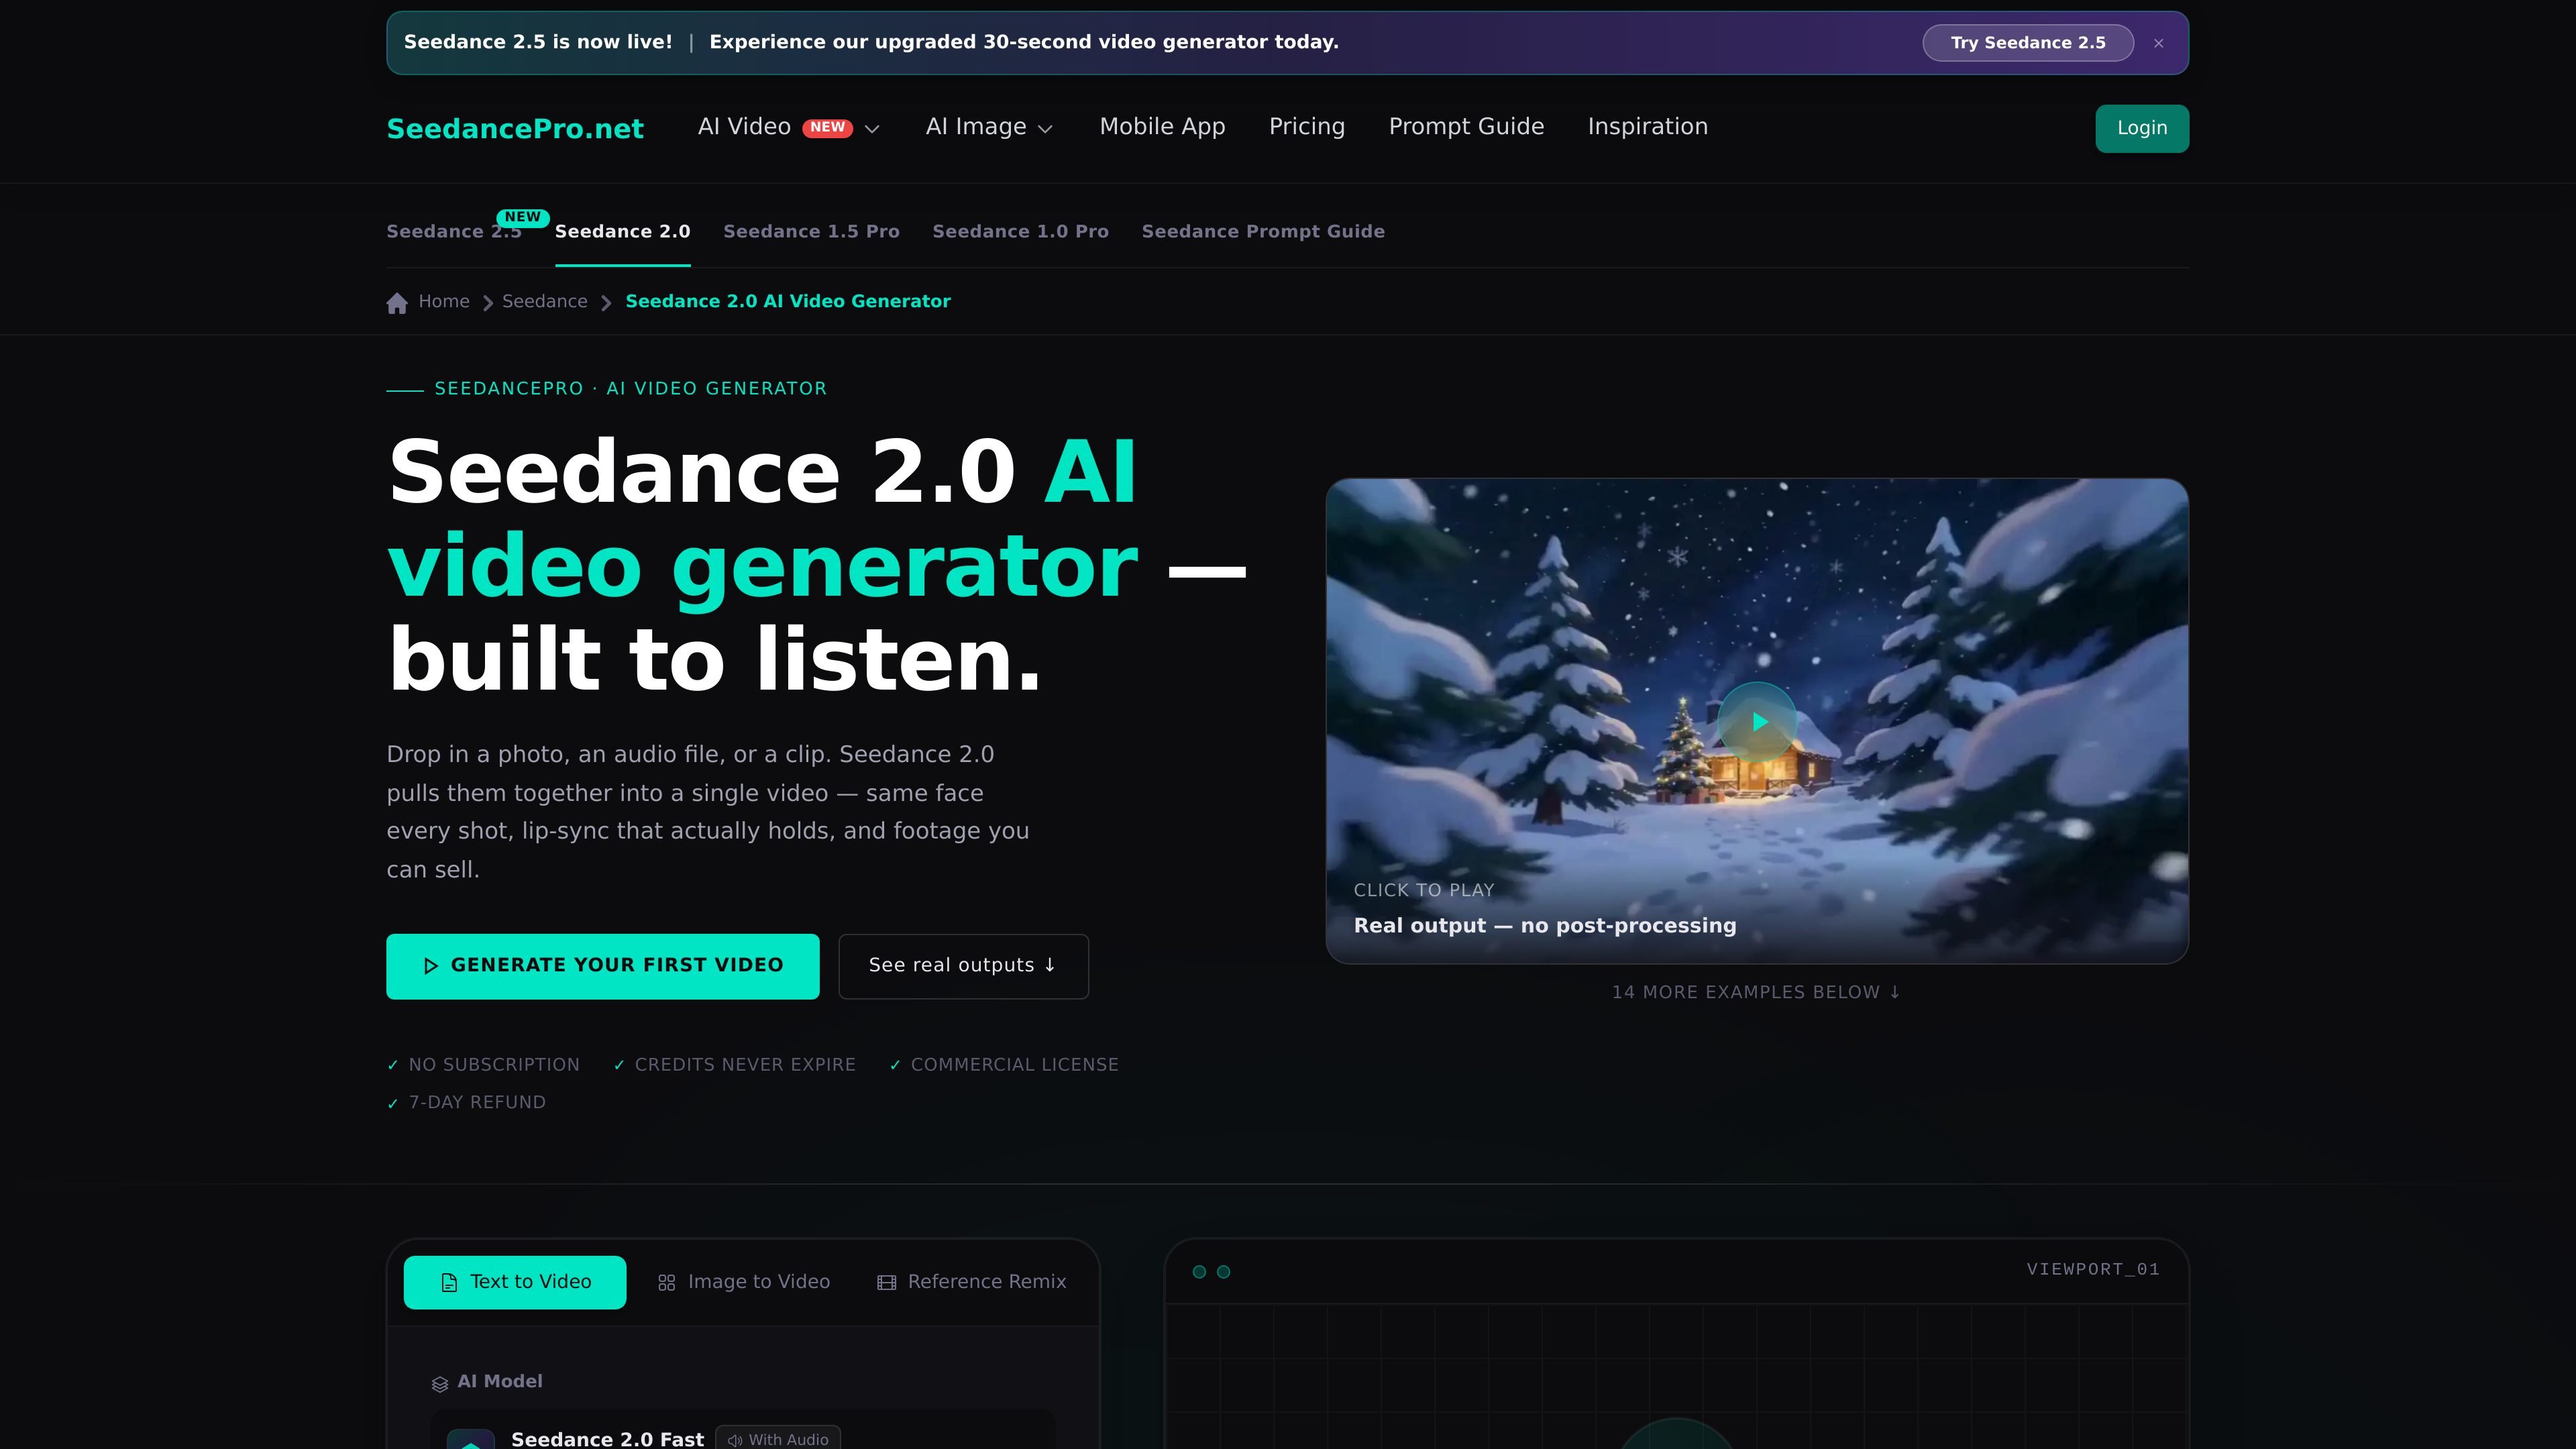Select the Image to Video mode tab
2576x1449 pixels.
(743, 1282)
